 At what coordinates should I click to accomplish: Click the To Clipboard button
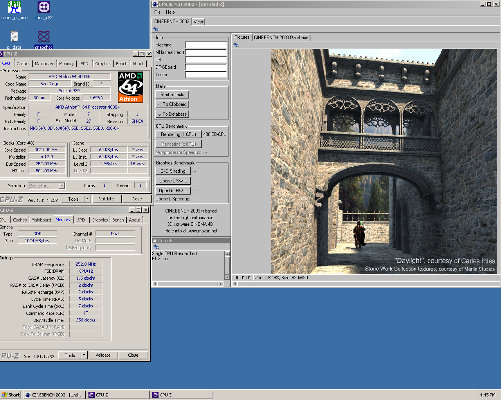(172, 104)
